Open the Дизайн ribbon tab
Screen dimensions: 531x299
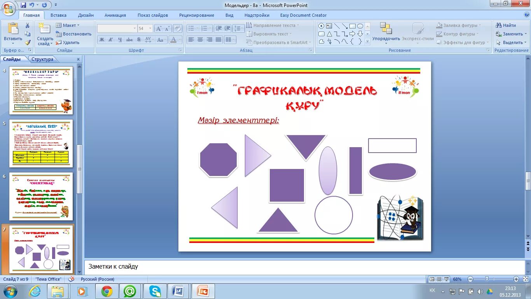coord(86,15)
